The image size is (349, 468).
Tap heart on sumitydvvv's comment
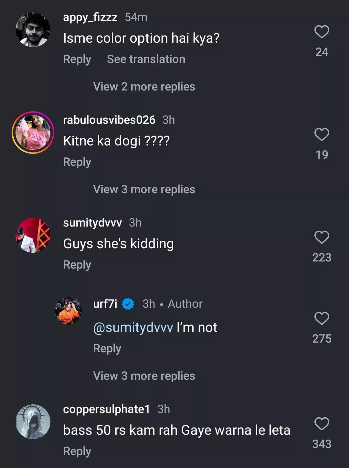(x=322, y=238)
